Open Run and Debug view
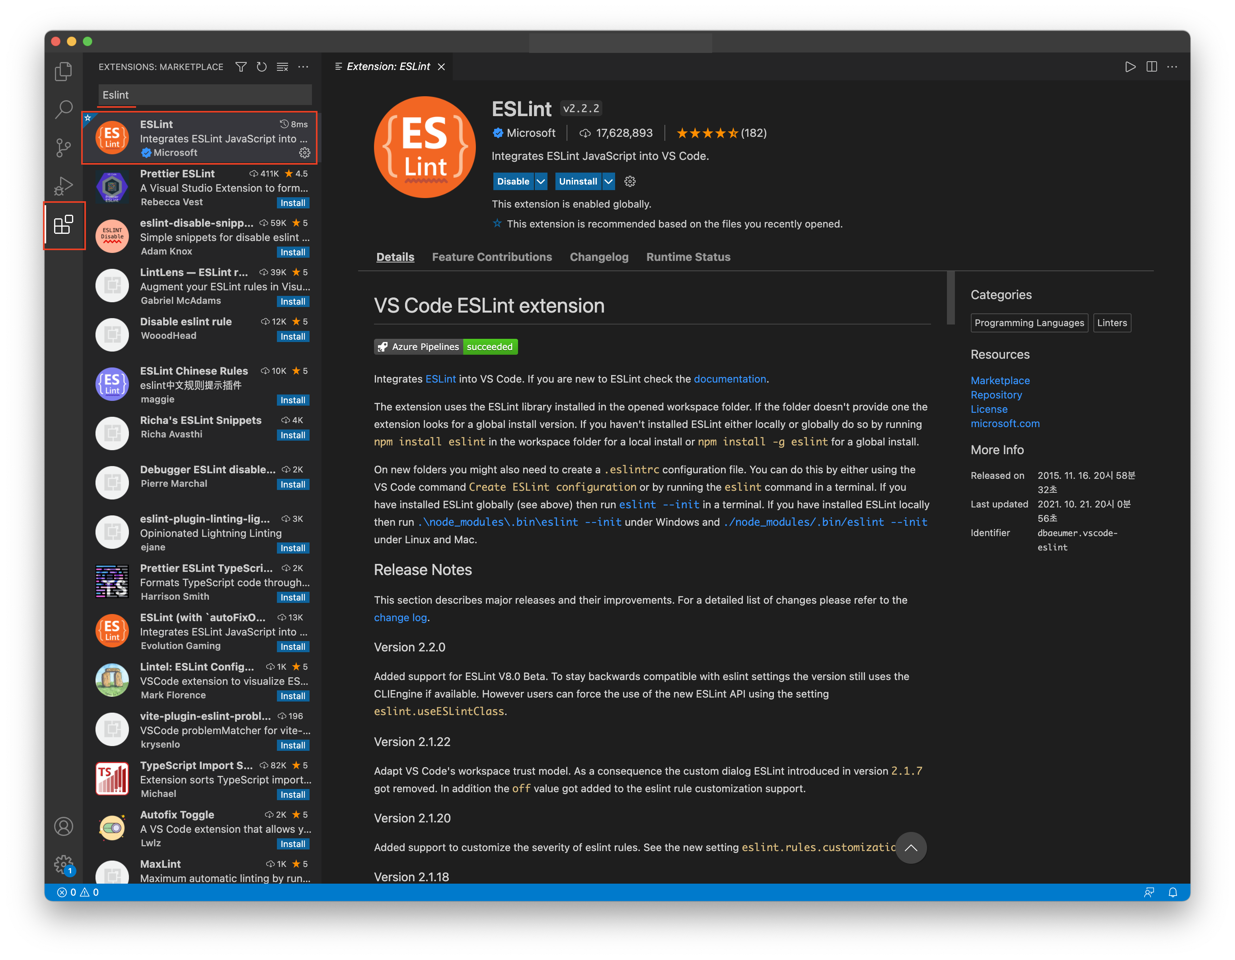The width and height of the screenshot is (1235, 960). coord(63,186)
